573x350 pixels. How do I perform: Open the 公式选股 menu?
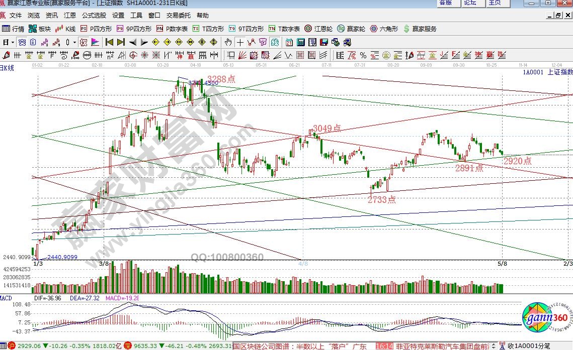click(x=95, y=16)
